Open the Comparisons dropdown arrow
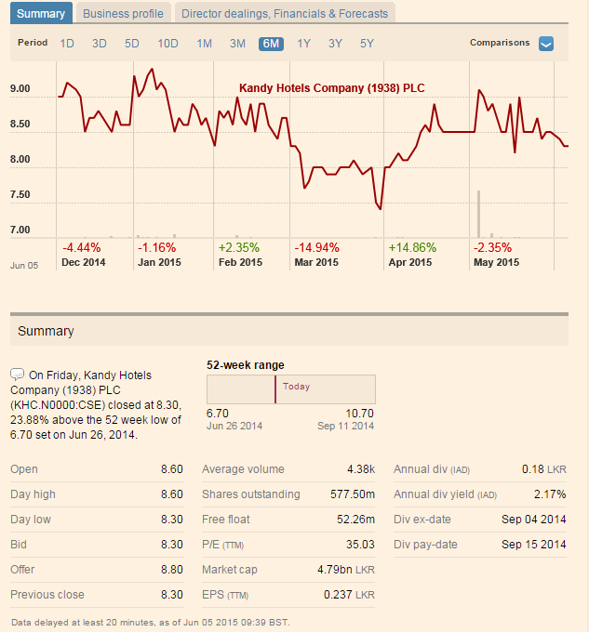The width and height of the screenshot is (589, 632). (x=546, y=44)
